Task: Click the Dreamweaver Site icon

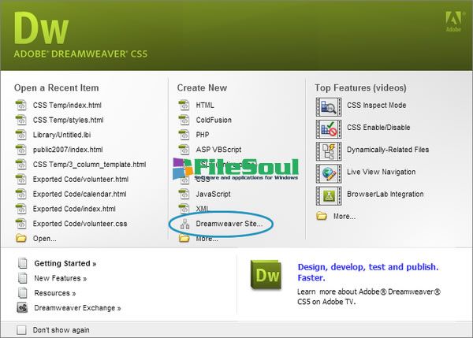Action: coord(183,225)
